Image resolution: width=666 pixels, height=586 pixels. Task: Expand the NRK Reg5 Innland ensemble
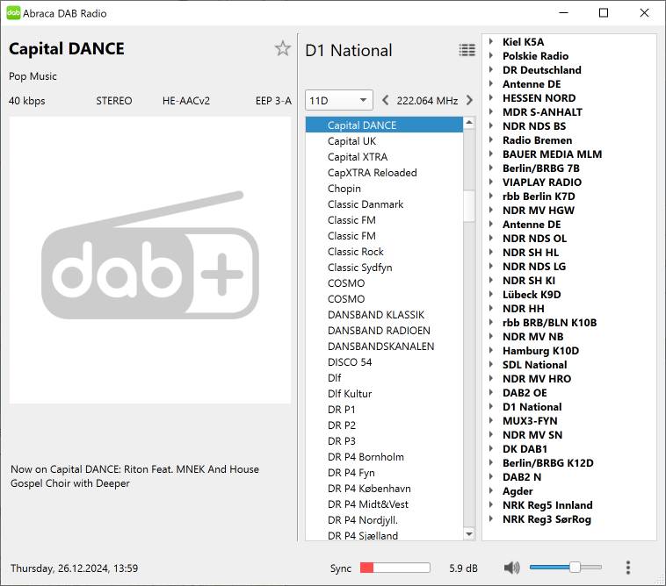click(490, 505)
